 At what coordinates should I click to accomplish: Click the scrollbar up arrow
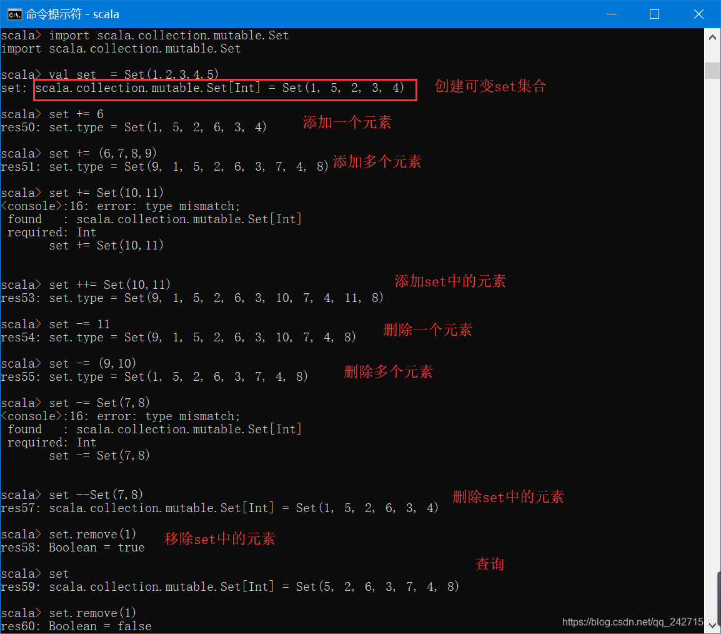(x=713, y=37)
